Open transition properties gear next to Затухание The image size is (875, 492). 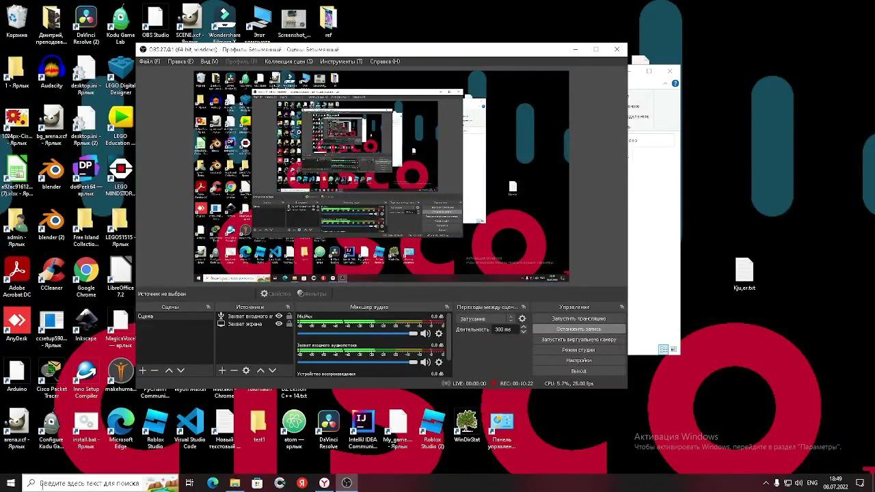[522, 318]
